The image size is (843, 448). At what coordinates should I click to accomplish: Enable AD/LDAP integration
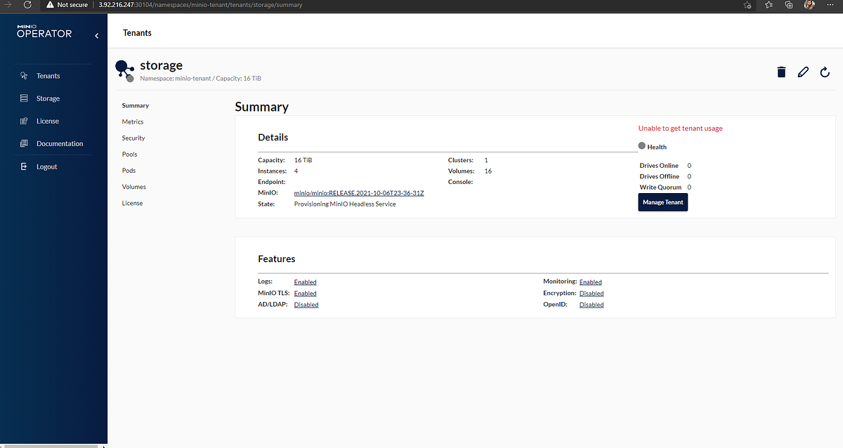[306, 304]
